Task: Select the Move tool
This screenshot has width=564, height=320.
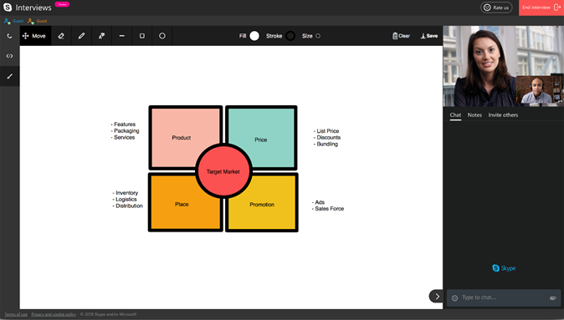Action: [35, 36]
